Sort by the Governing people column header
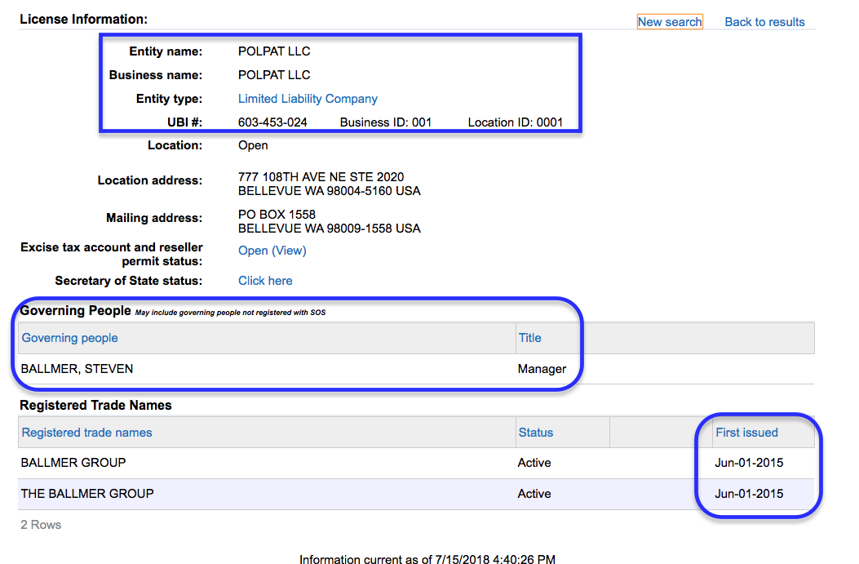 tap(70, 338)
